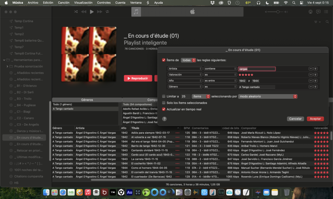Click the playlist artwork thumbnail
The image size is (333, 199).
[89, 54]
